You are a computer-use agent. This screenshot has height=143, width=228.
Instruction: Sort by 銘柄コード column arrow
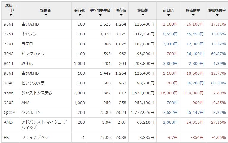[x=11, y=15]
